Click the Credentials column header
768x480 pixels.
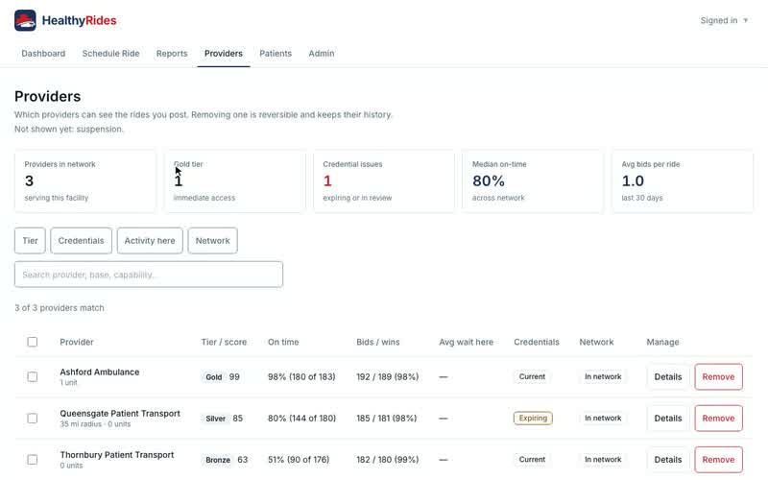(537, 342)
